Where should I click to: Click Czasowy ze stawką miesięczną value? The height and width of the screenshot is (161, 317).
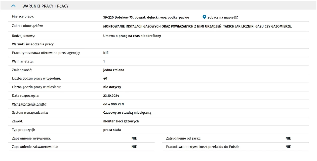tap(127, 113)
